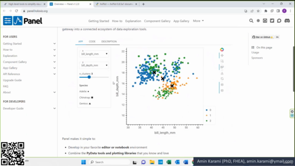The image size is (295, 166).
Task: Expand the Developer Guide sidebar section
Action: [x=54, y=108]
